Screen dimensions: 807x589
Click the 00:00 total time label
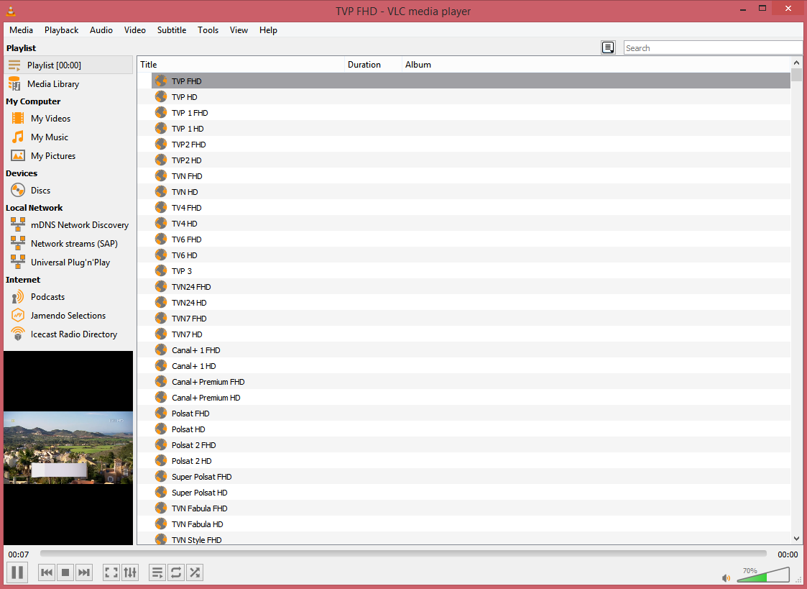[788, 554]
